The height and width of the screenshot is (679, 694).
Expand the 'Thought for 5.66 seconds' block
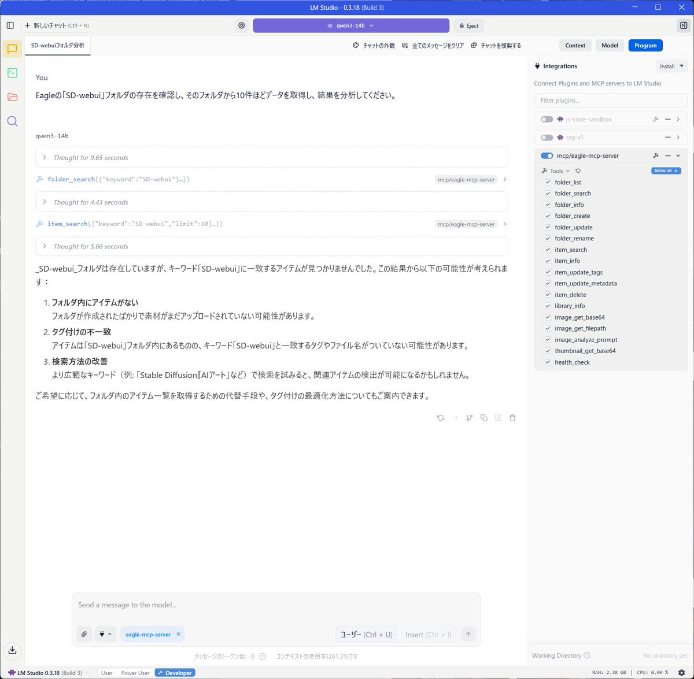272,246
